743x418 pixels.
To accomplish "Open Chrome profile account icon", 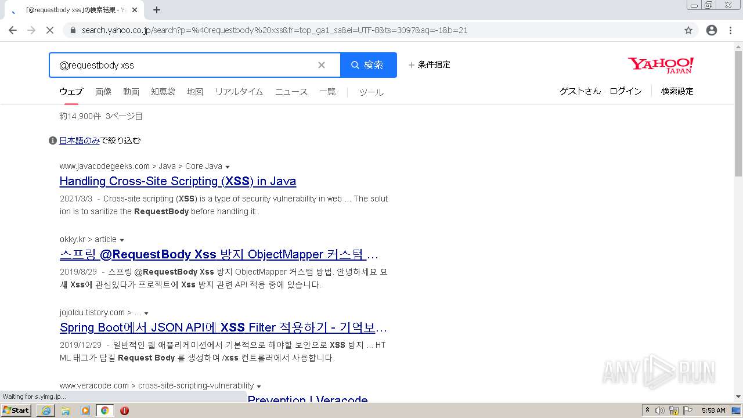I will [712, 30].
